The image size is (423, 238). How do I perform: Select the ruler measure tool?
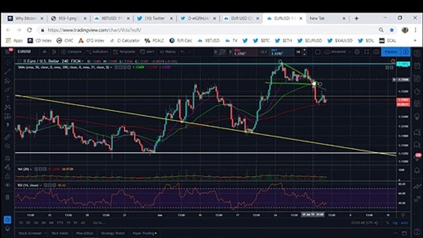point(7,137)
